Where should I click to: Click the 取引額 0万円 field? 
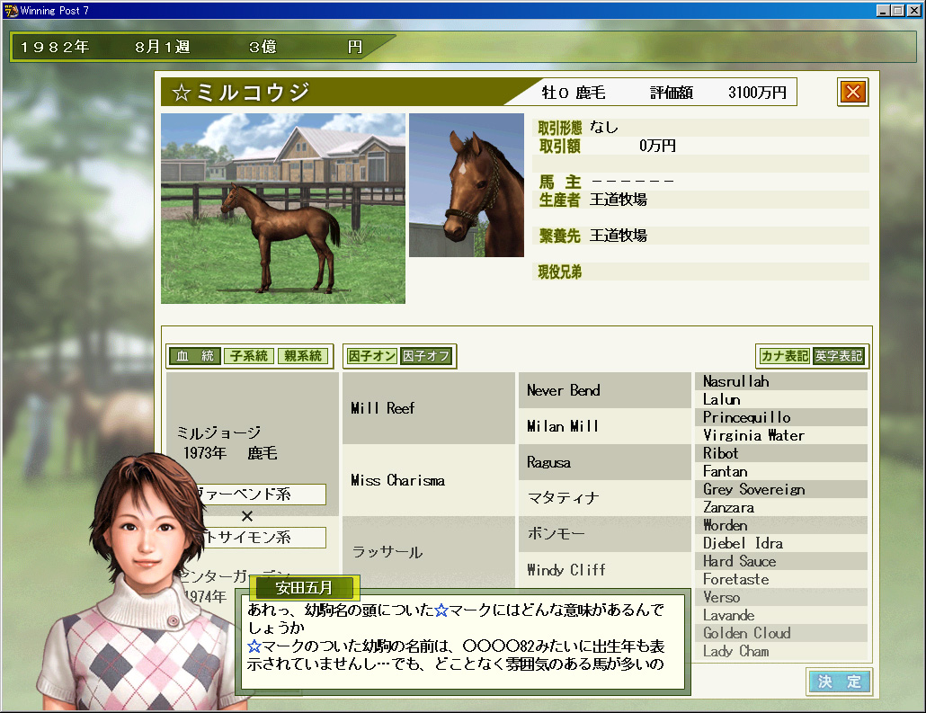click(700, 146)
